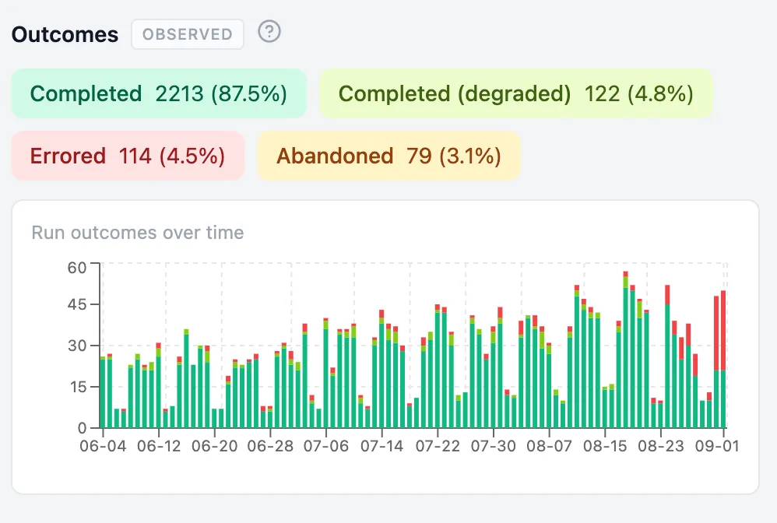Click the 30 y-axis value
This screenshot has height=523, width=777.
[x=77, y=346]
